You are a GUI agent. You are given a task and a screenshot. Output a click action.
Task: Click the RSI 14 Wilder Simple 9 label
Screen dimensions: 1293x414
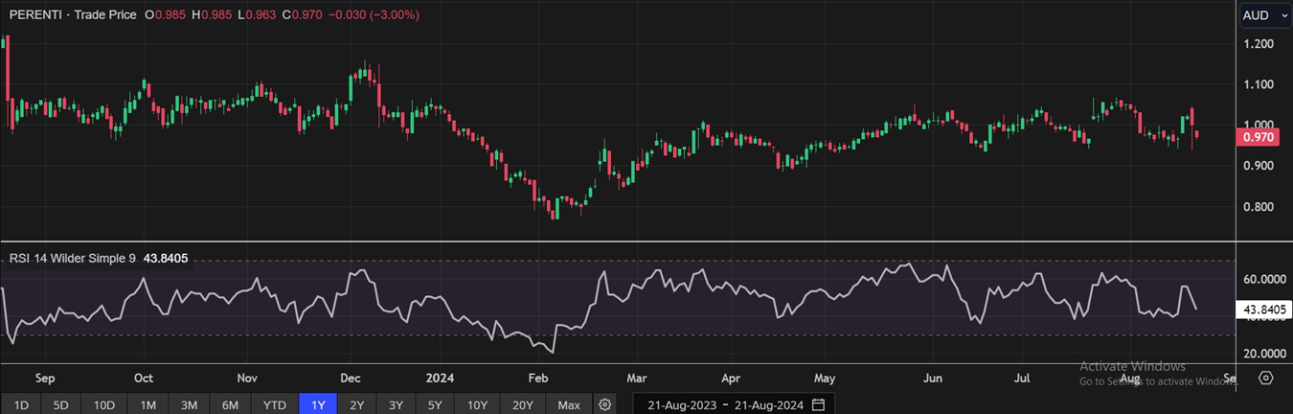click(x=73, y=259)
